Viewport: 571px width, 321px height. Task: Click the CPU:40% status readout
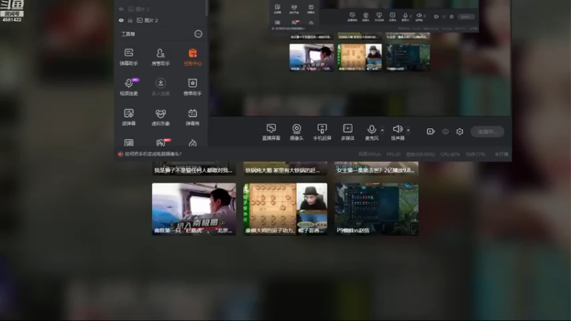(x=450, y=154)
